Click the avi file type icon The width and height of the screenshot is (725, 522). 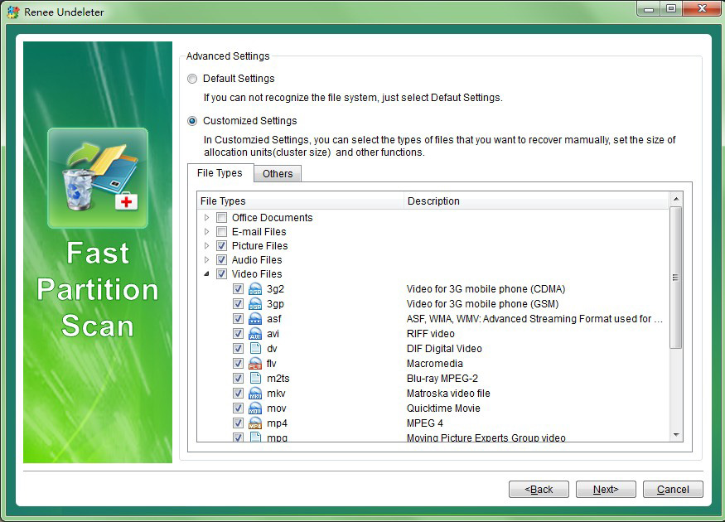point(255,334)
